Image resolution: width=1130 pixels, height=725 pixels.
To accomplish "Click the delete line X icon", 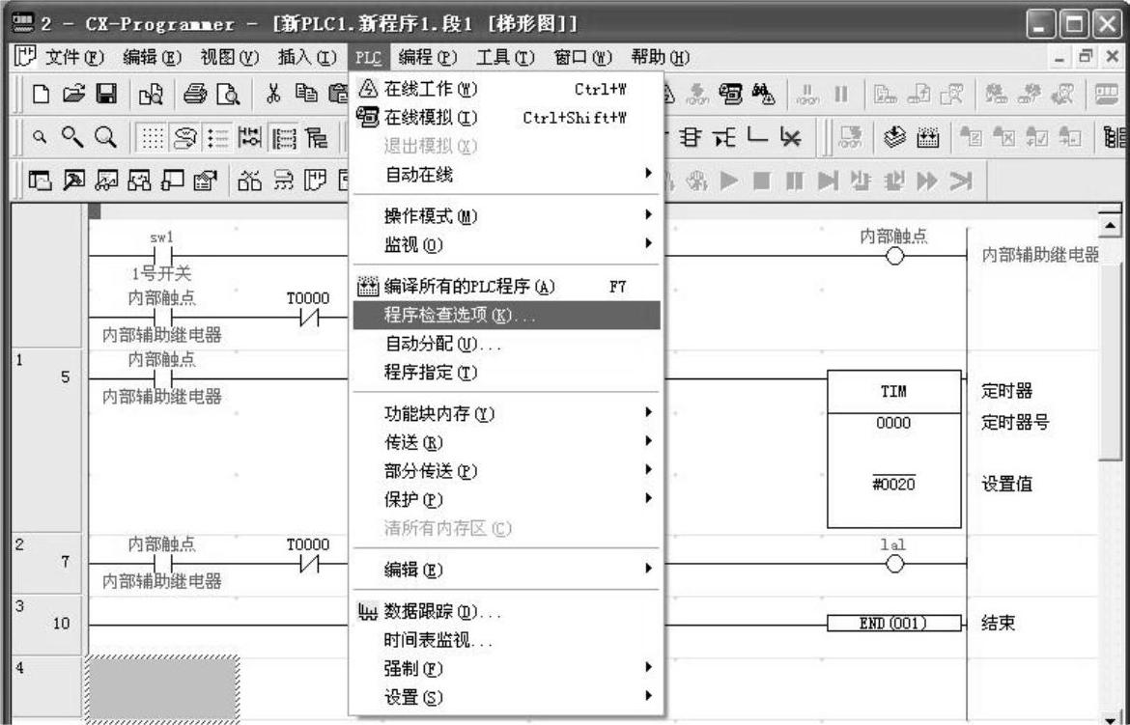I will 790,136.
